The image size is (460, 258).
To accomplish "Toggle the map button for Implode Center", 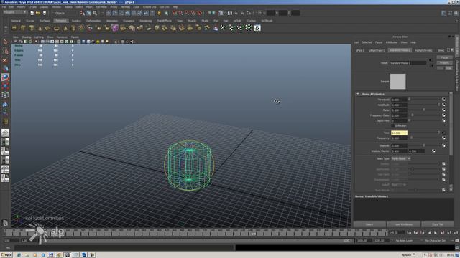I will pos(433,151).
